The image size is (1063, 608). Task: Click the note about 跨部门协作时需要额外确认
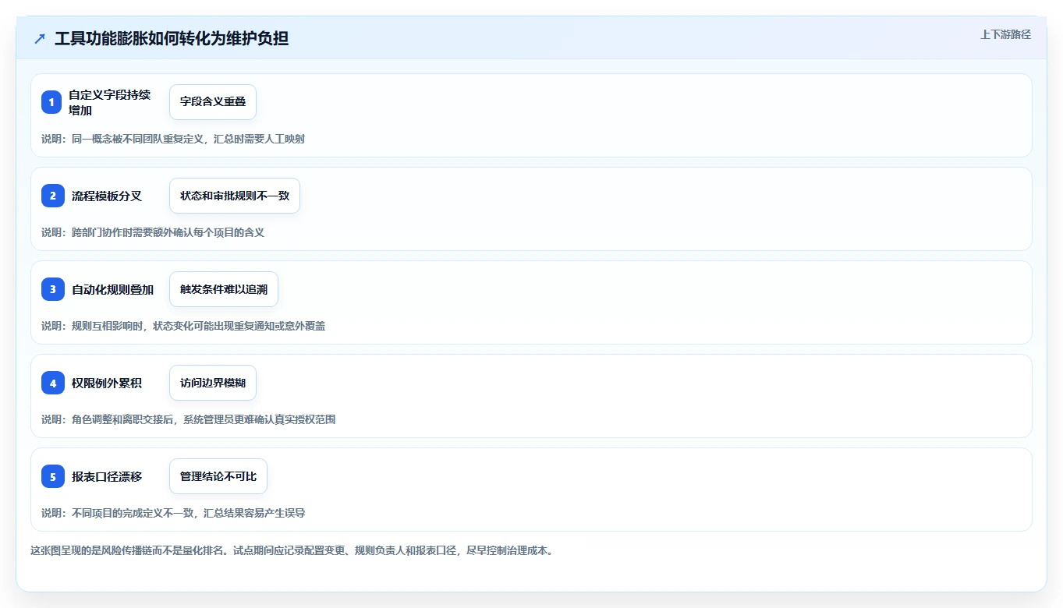point(153,232)
